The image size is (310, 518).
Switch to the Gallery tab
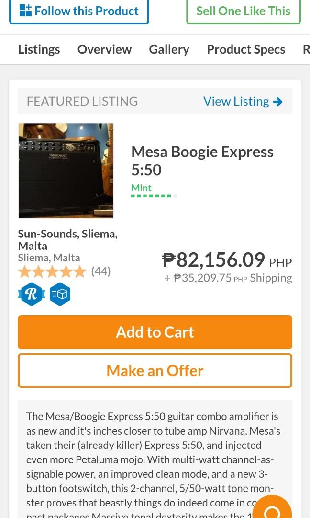coord(169,49)
